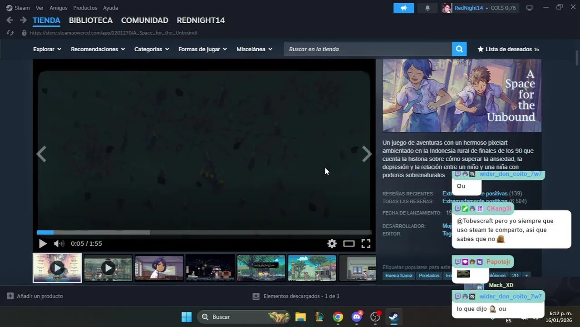580x327 pixels.
Task: Click the Pixelados tag
Action: pos(429,276)
